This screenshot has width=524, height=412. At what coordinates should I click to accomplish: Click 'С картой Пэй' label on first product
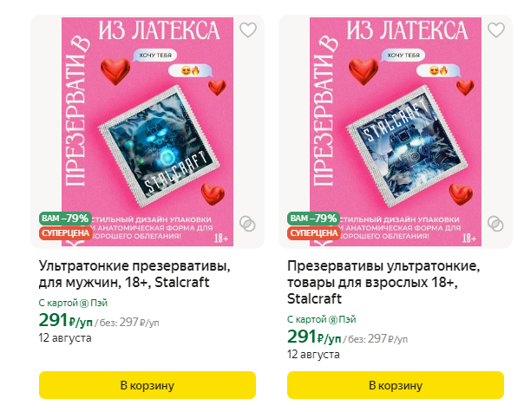(73, 303)
